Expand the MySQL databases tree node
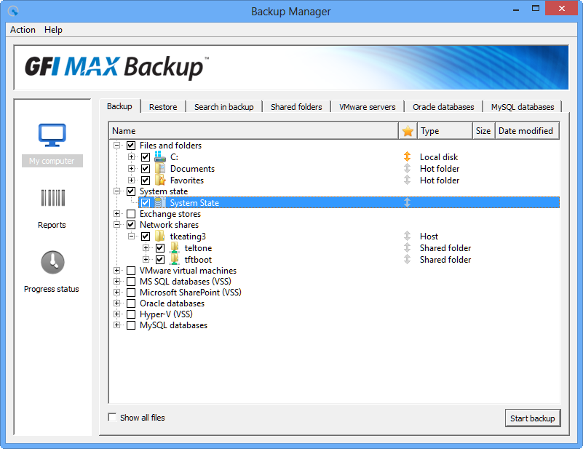 click(117, 325)
